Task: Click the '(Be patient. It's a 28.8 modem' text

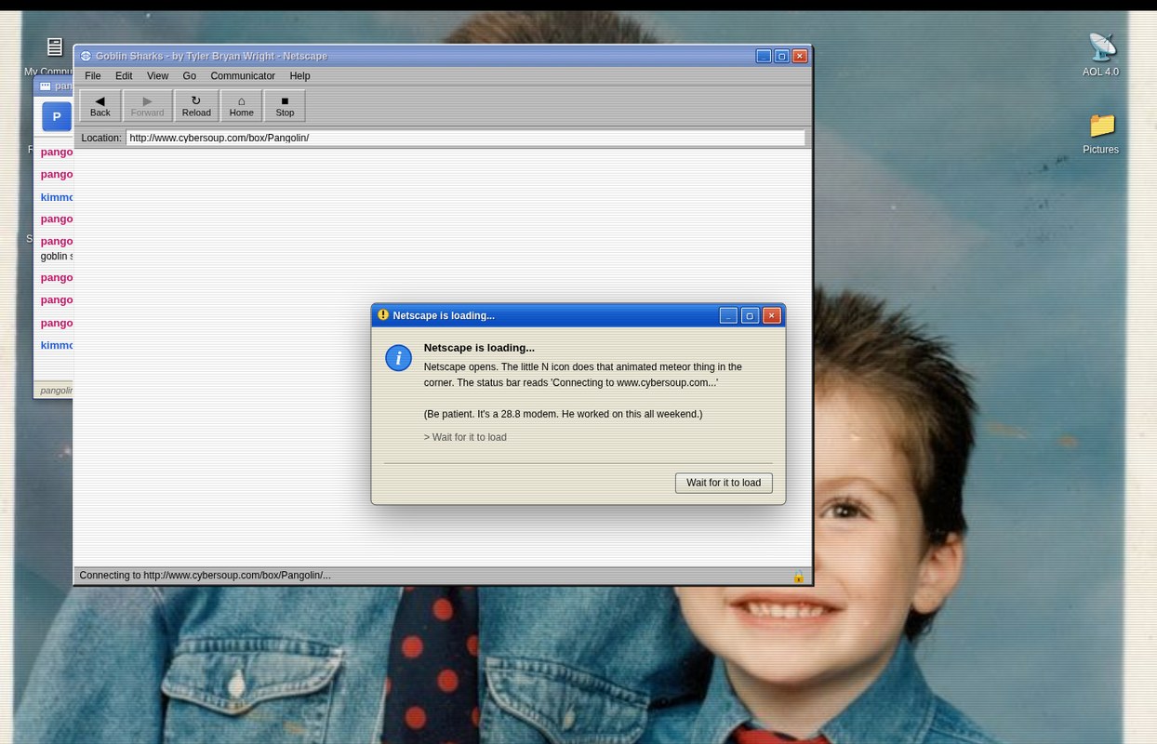Action: click(563, 414)
